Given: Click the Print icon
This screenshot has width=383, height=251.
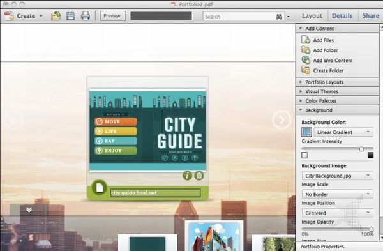Looking at the screenshot, I should click(86, 16).
